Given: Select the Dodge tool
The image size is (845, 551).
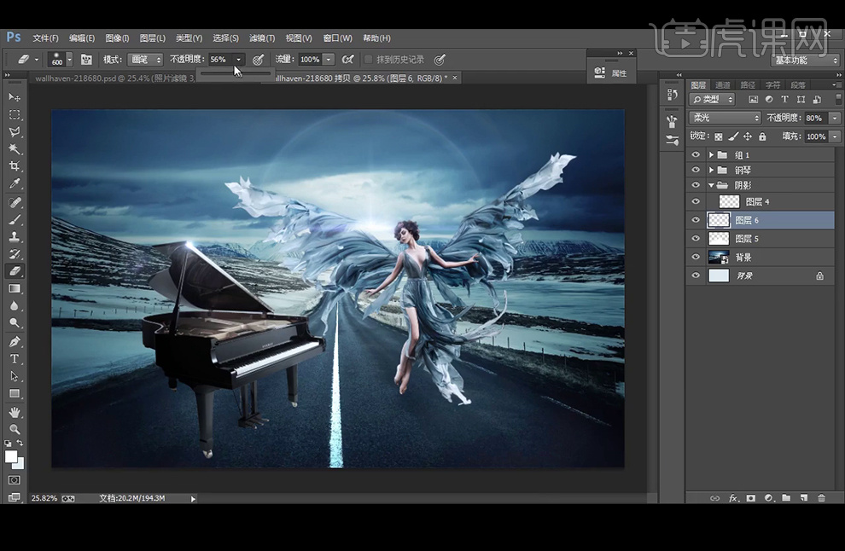Looking at the screenshot, I should [15, 323].
